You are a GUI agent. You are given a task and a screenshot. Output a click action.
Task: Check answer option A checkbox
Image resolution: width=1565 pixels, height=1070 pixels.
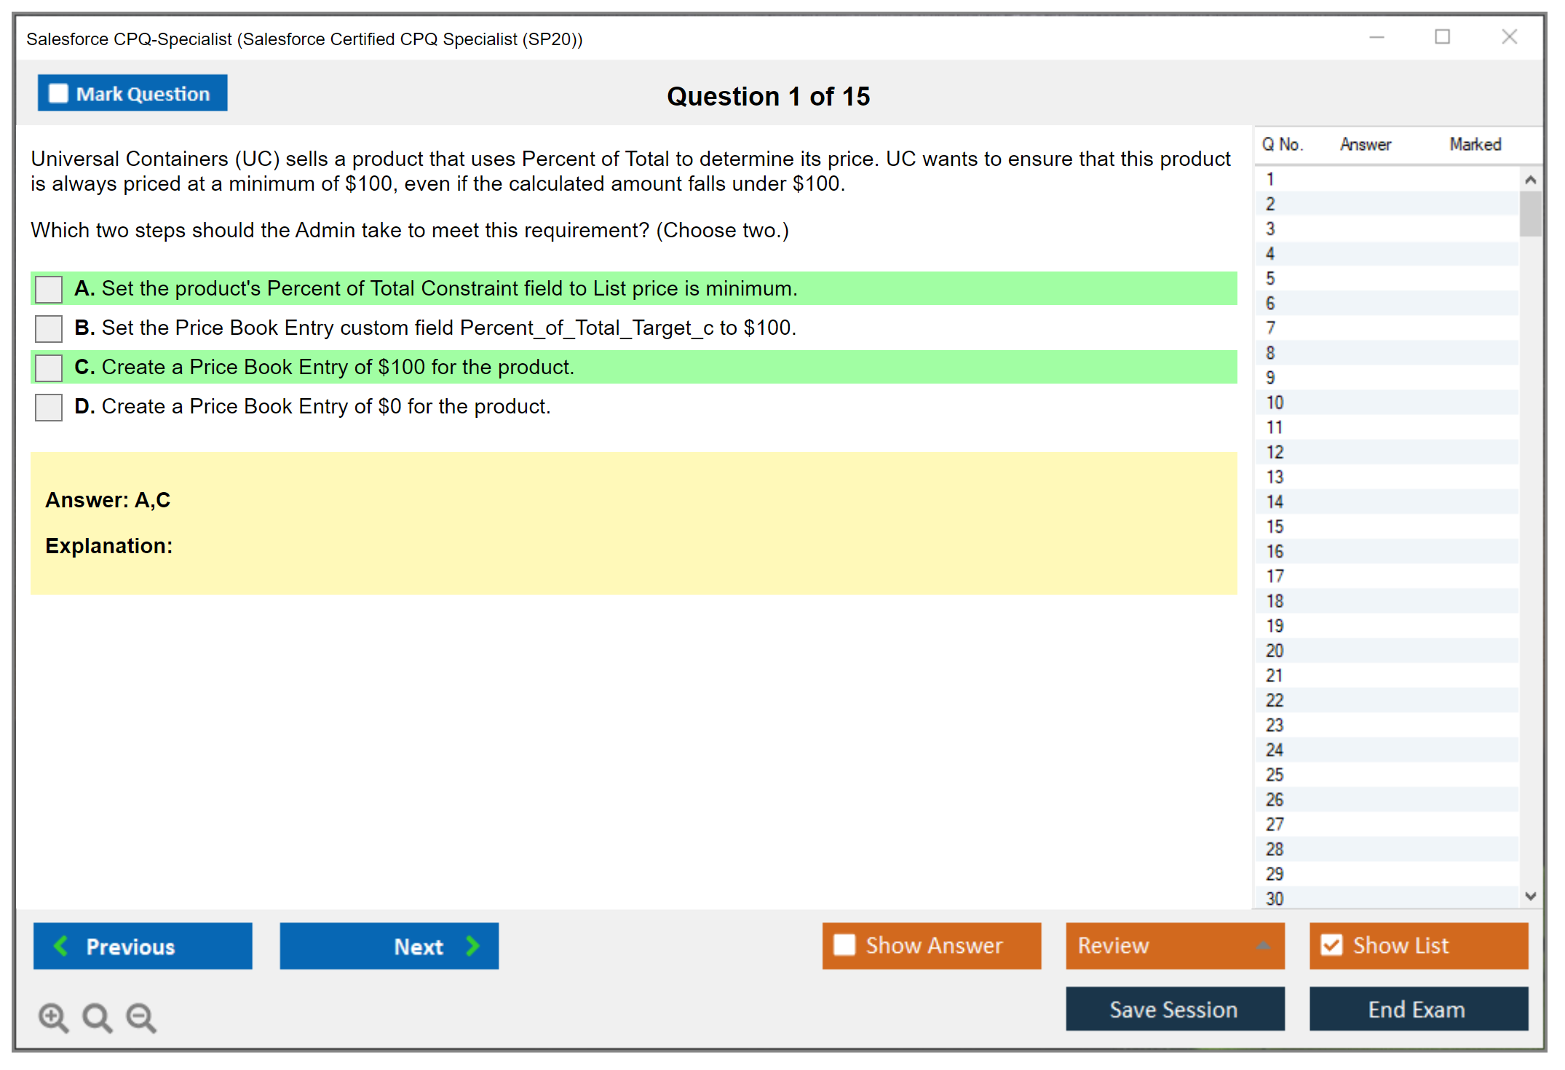tap(49, 289)
